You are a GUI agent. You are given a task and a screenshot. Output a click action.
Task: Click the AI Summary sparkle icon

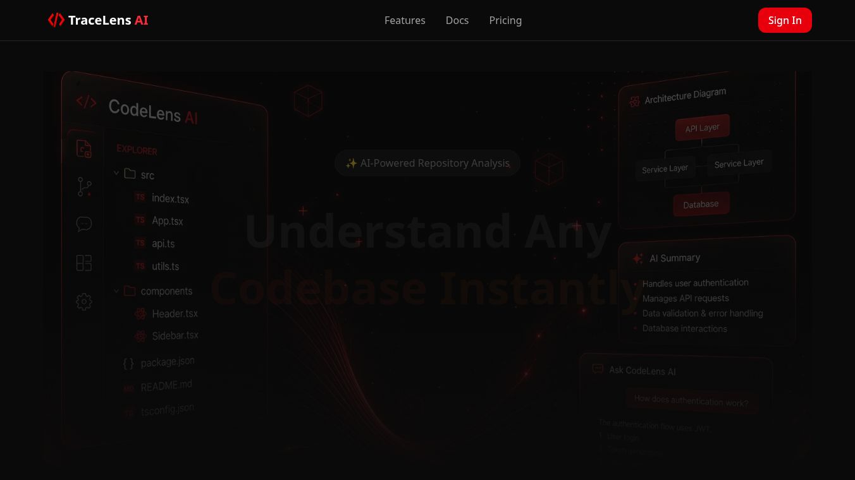point(637,258)
